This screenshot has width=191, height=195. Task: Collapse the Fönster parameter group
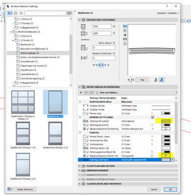pyautogui.click(x=80, y=133)
